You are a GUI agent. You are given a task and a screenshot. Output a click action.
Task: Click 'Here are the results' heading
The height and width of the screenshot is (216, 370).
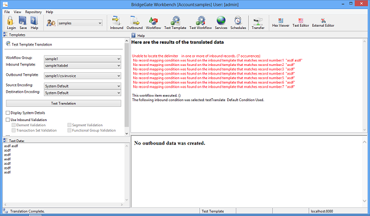click(x=178, y=42)
